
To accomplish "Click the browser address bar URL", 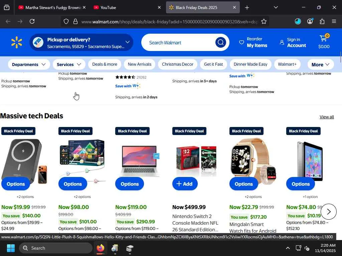I will tap(169, 22).
